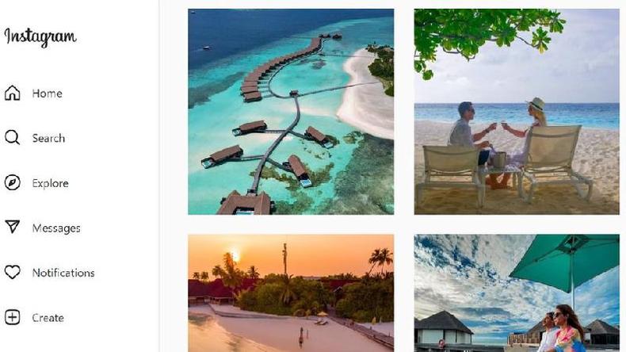Click the Instagram logo
The width and height of the screenshot is (626, 352).
click(x=40, y=36)
